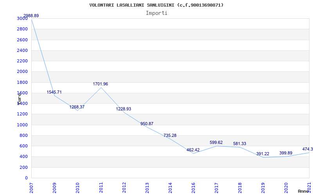Select the 462.42 data label
Viewport: 313px width, 195px height.
[x=193, y=150]
